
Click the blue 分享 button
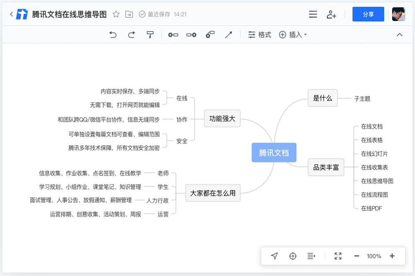368,14
